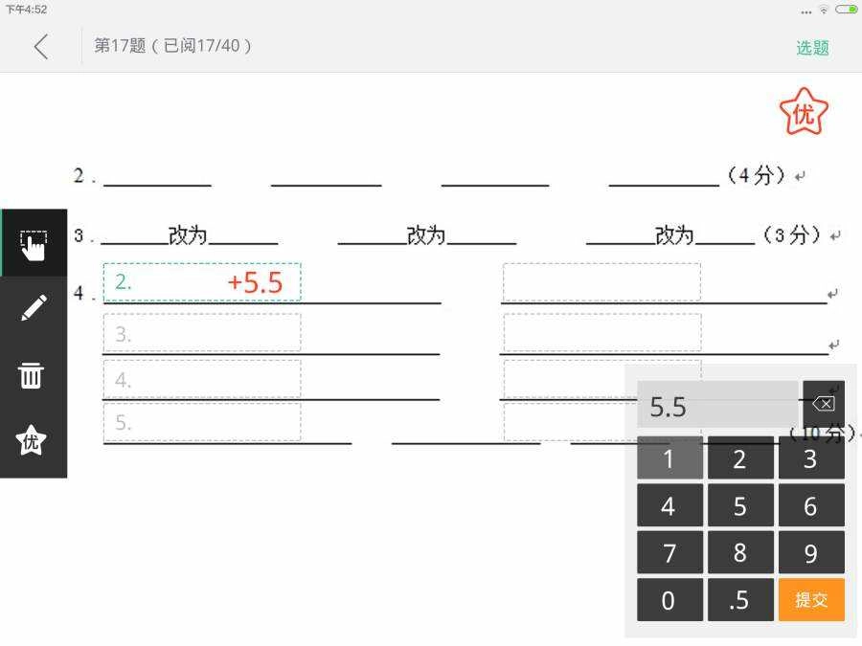Click the 5.5 score input field
Image resolution: width=862 pixels, height=646 pixels.
coord(717,404)
